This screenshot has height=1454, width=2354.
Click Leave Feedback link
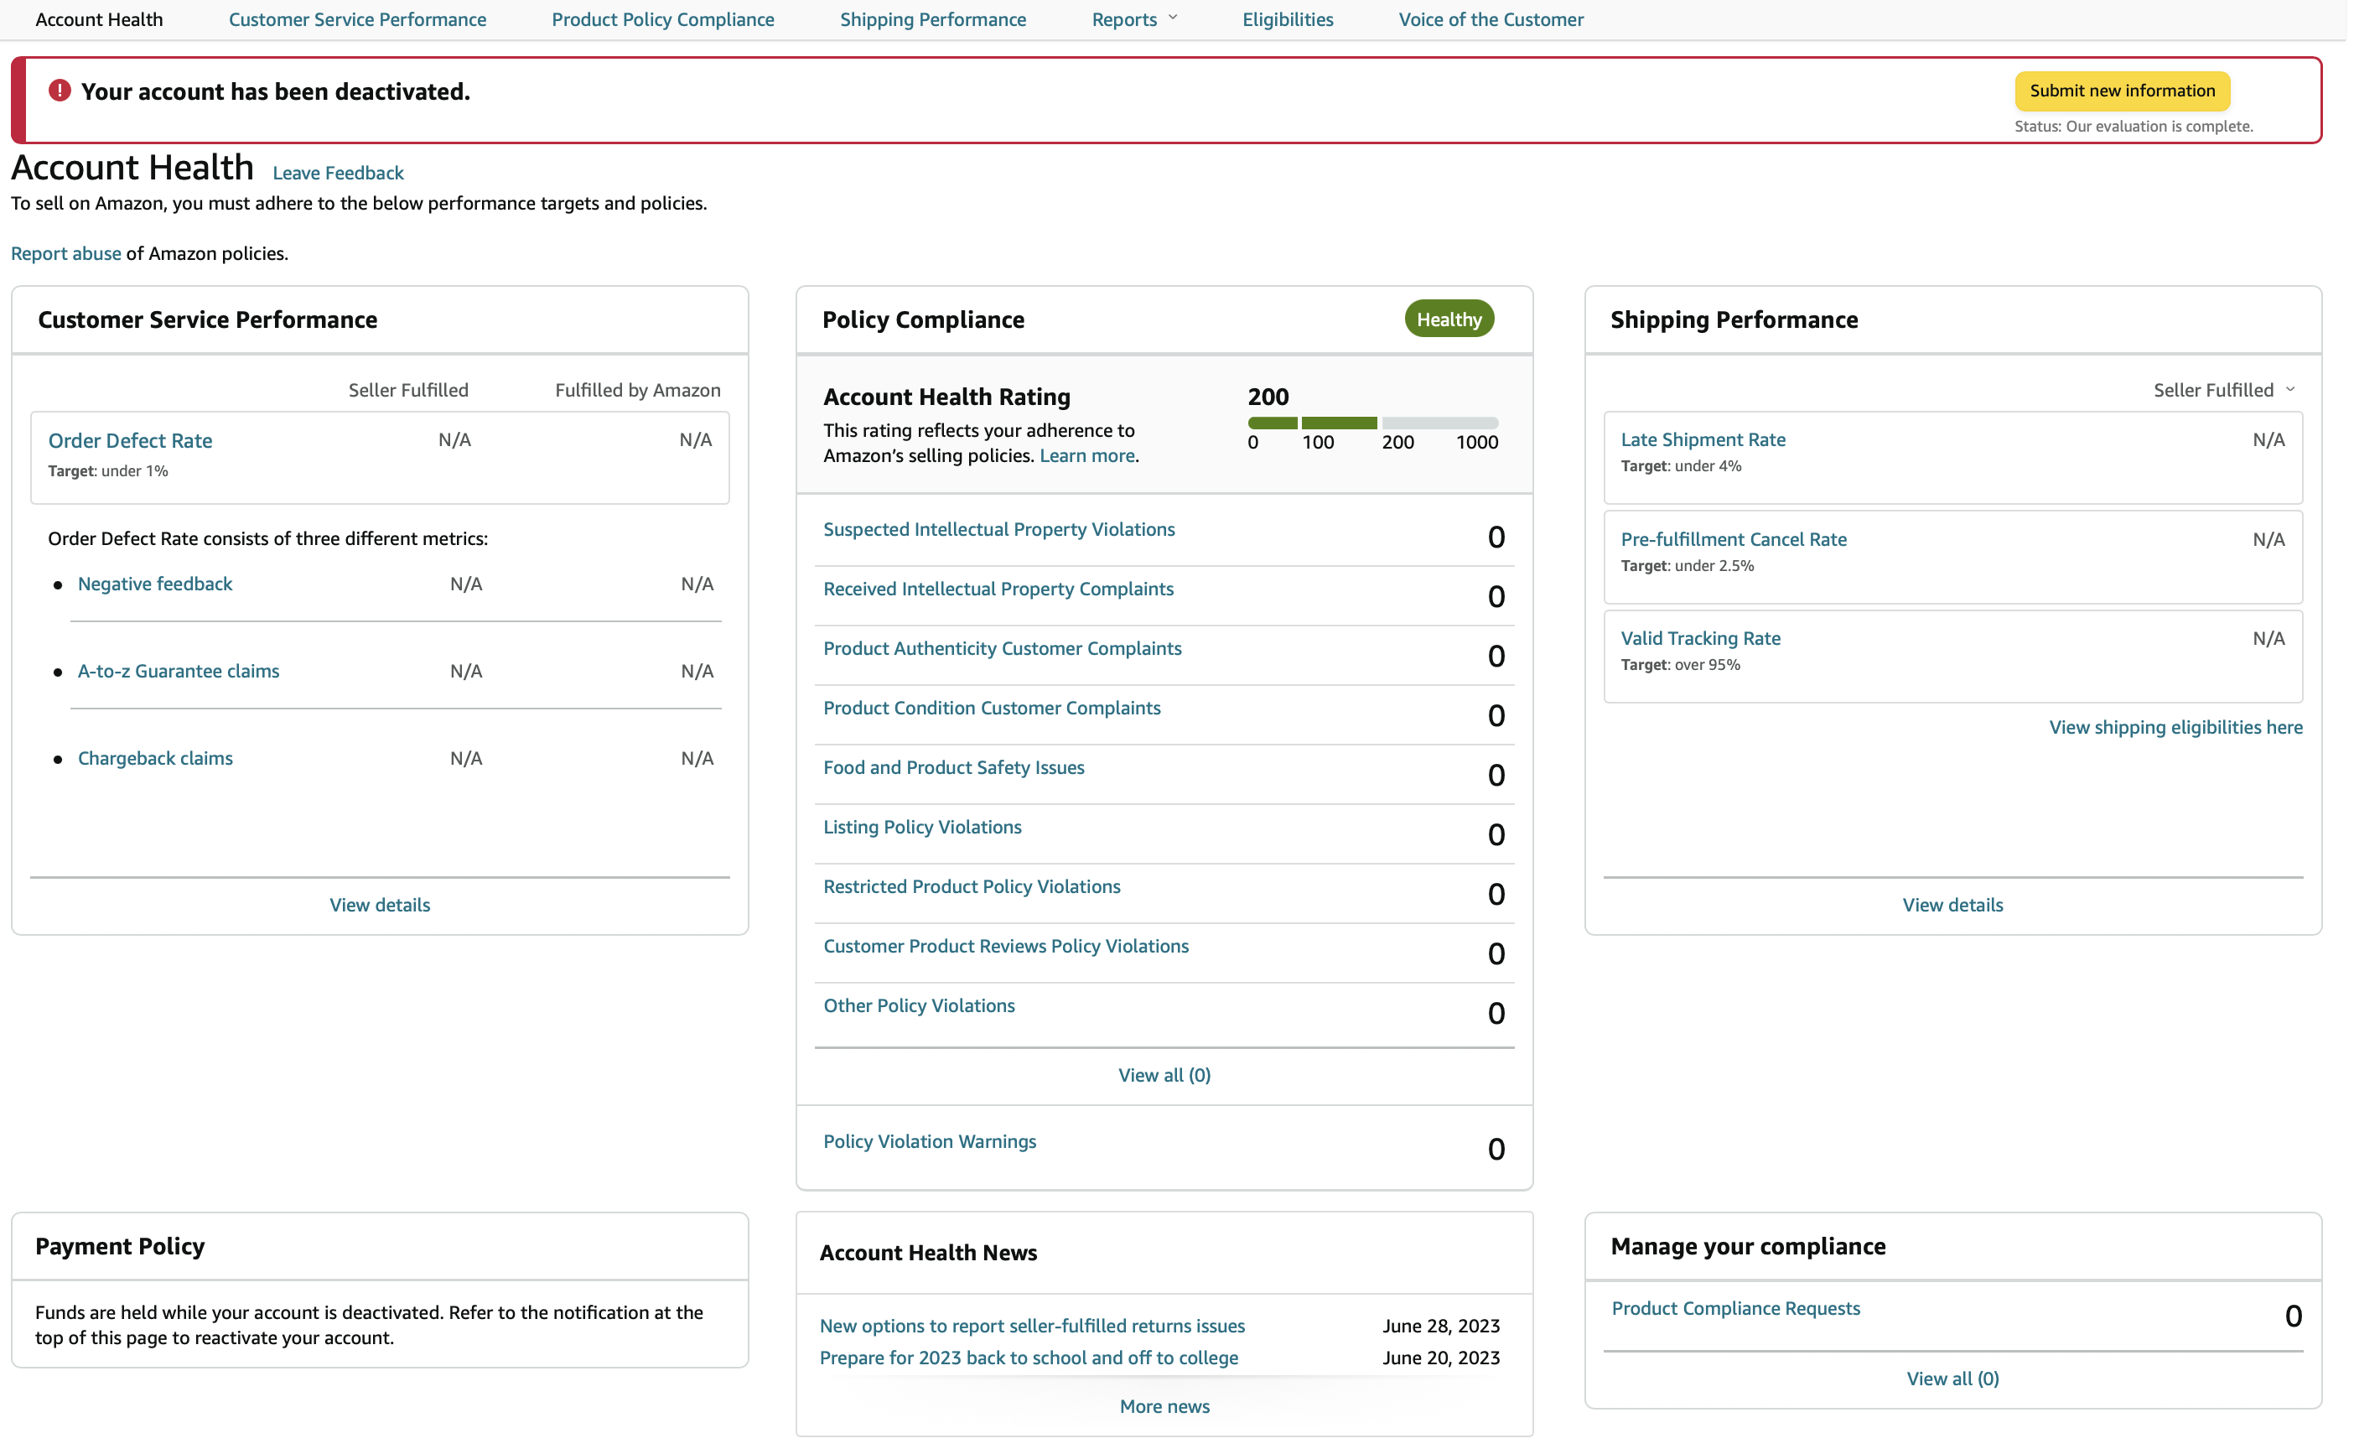340,173
